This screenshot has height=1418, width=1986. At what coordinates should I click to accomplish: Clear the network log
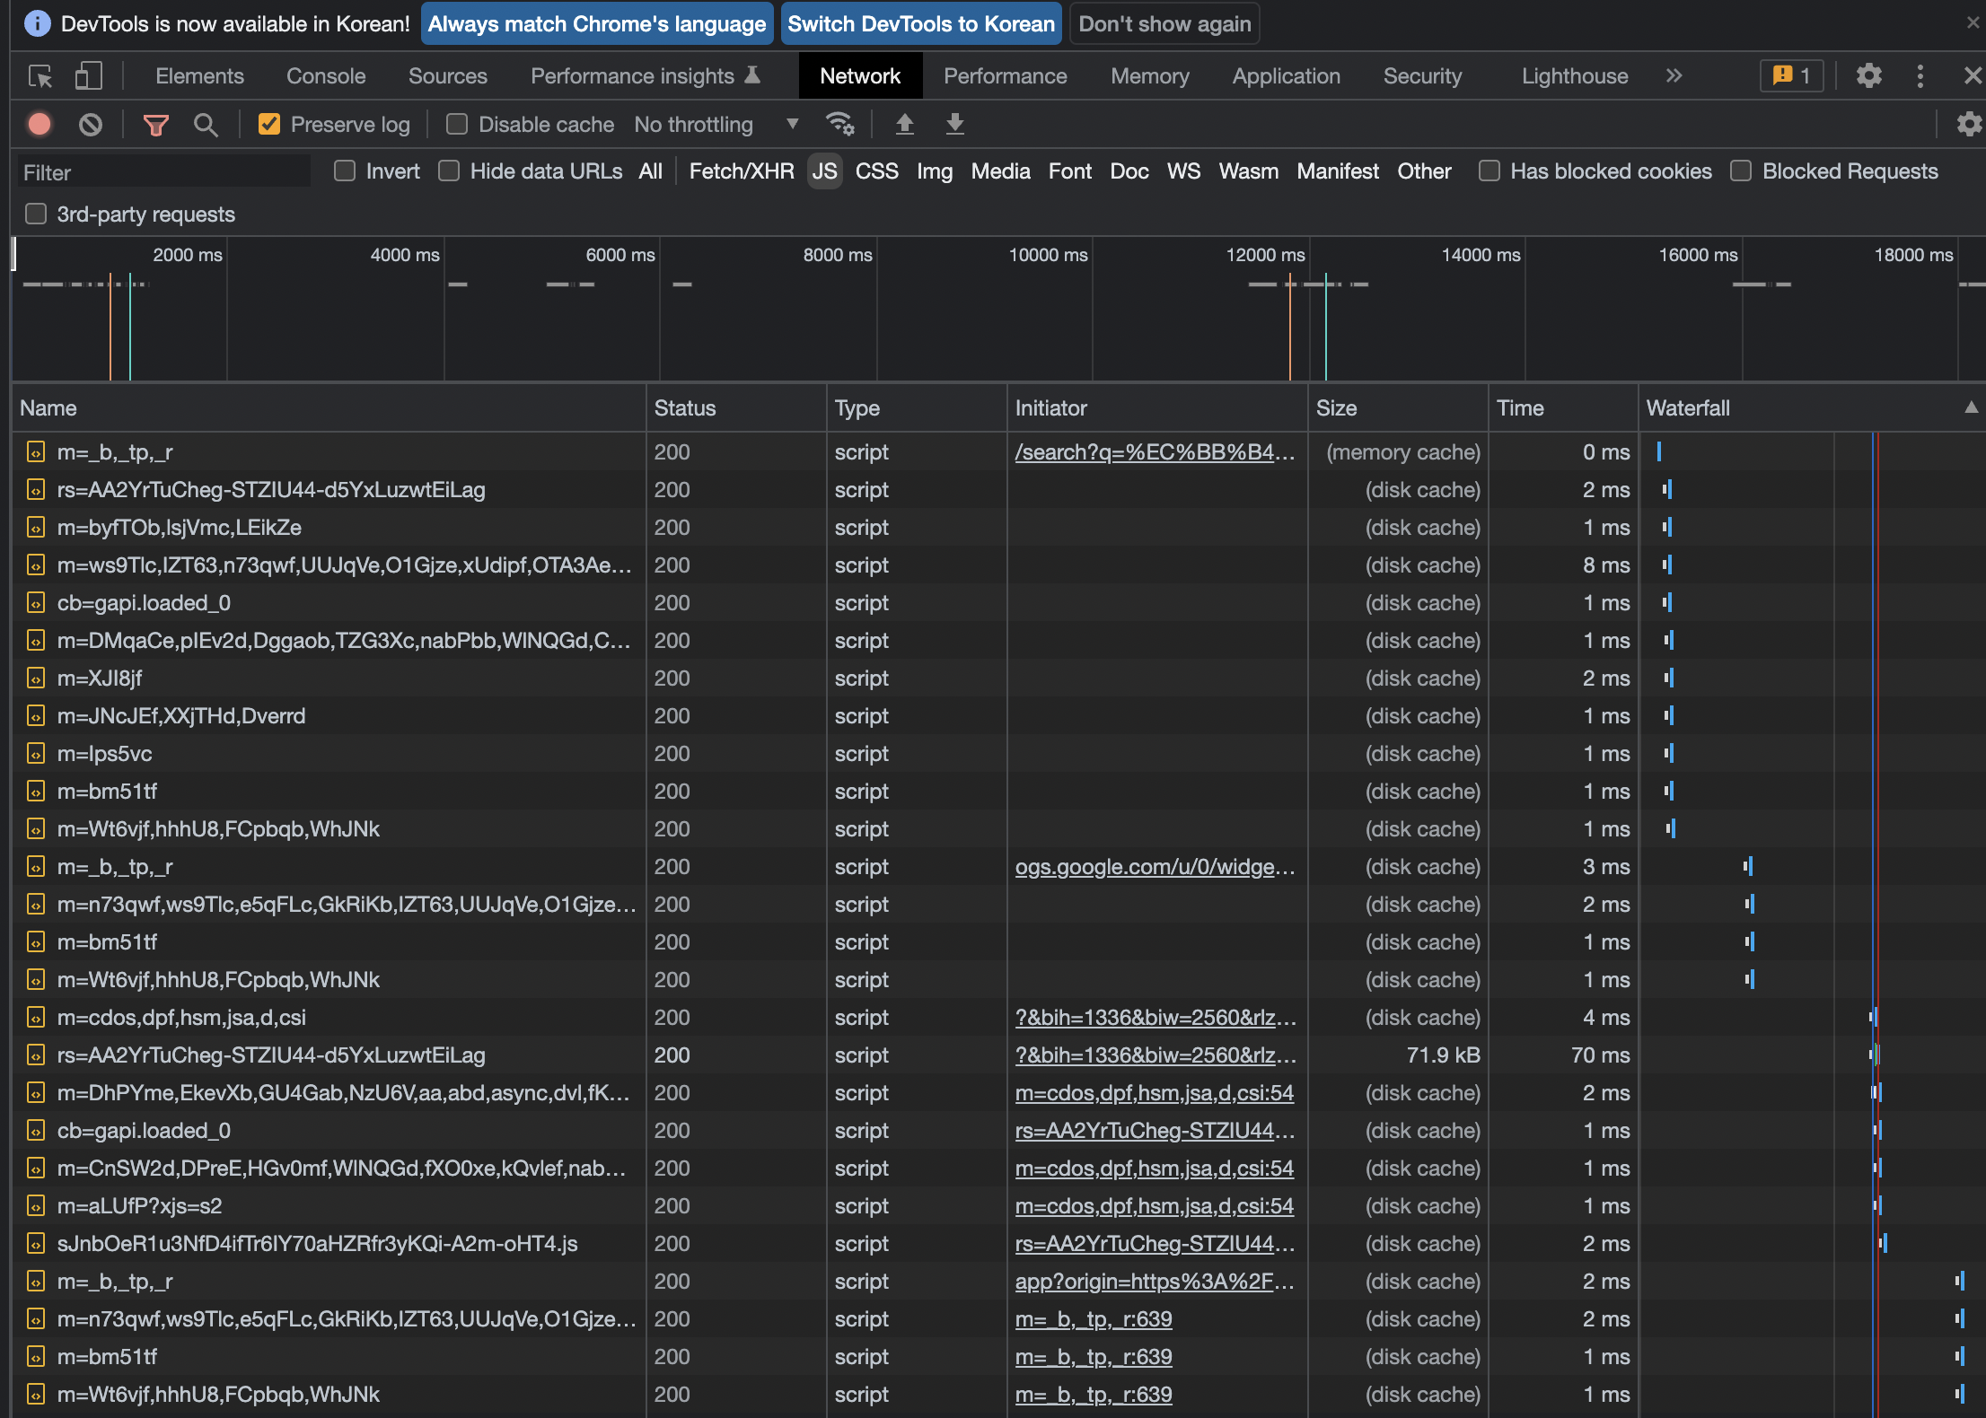click(x=90, y=124)
